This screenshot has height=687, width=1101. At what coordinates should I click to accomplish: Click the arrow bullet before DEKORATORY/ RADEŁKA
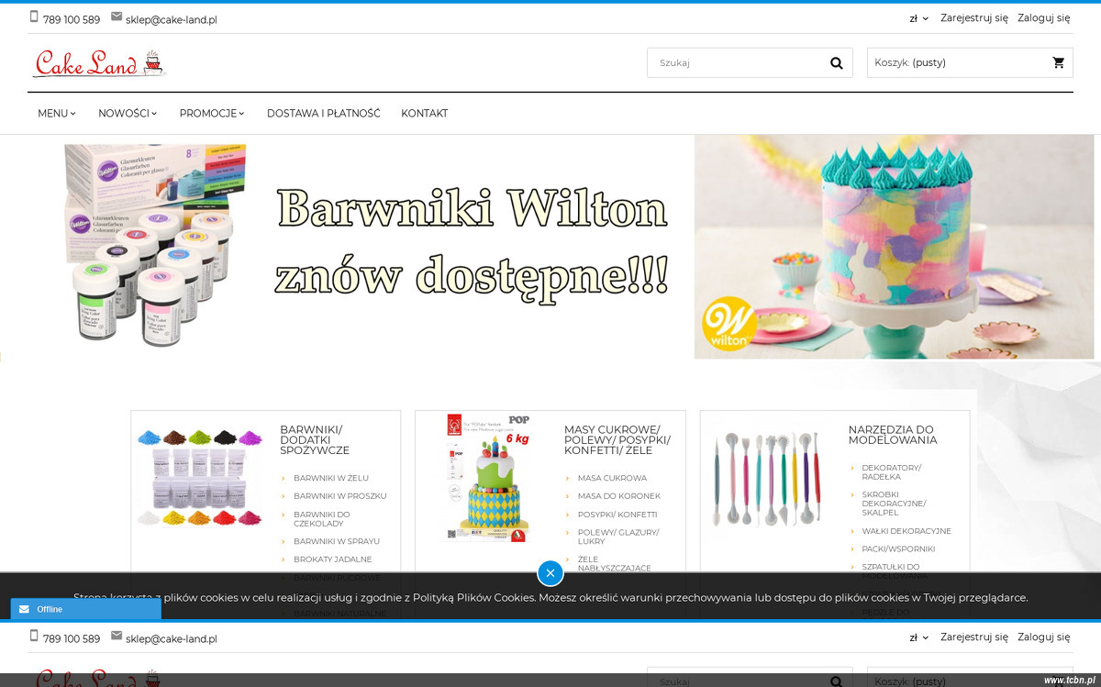click(x=852, y=468)
